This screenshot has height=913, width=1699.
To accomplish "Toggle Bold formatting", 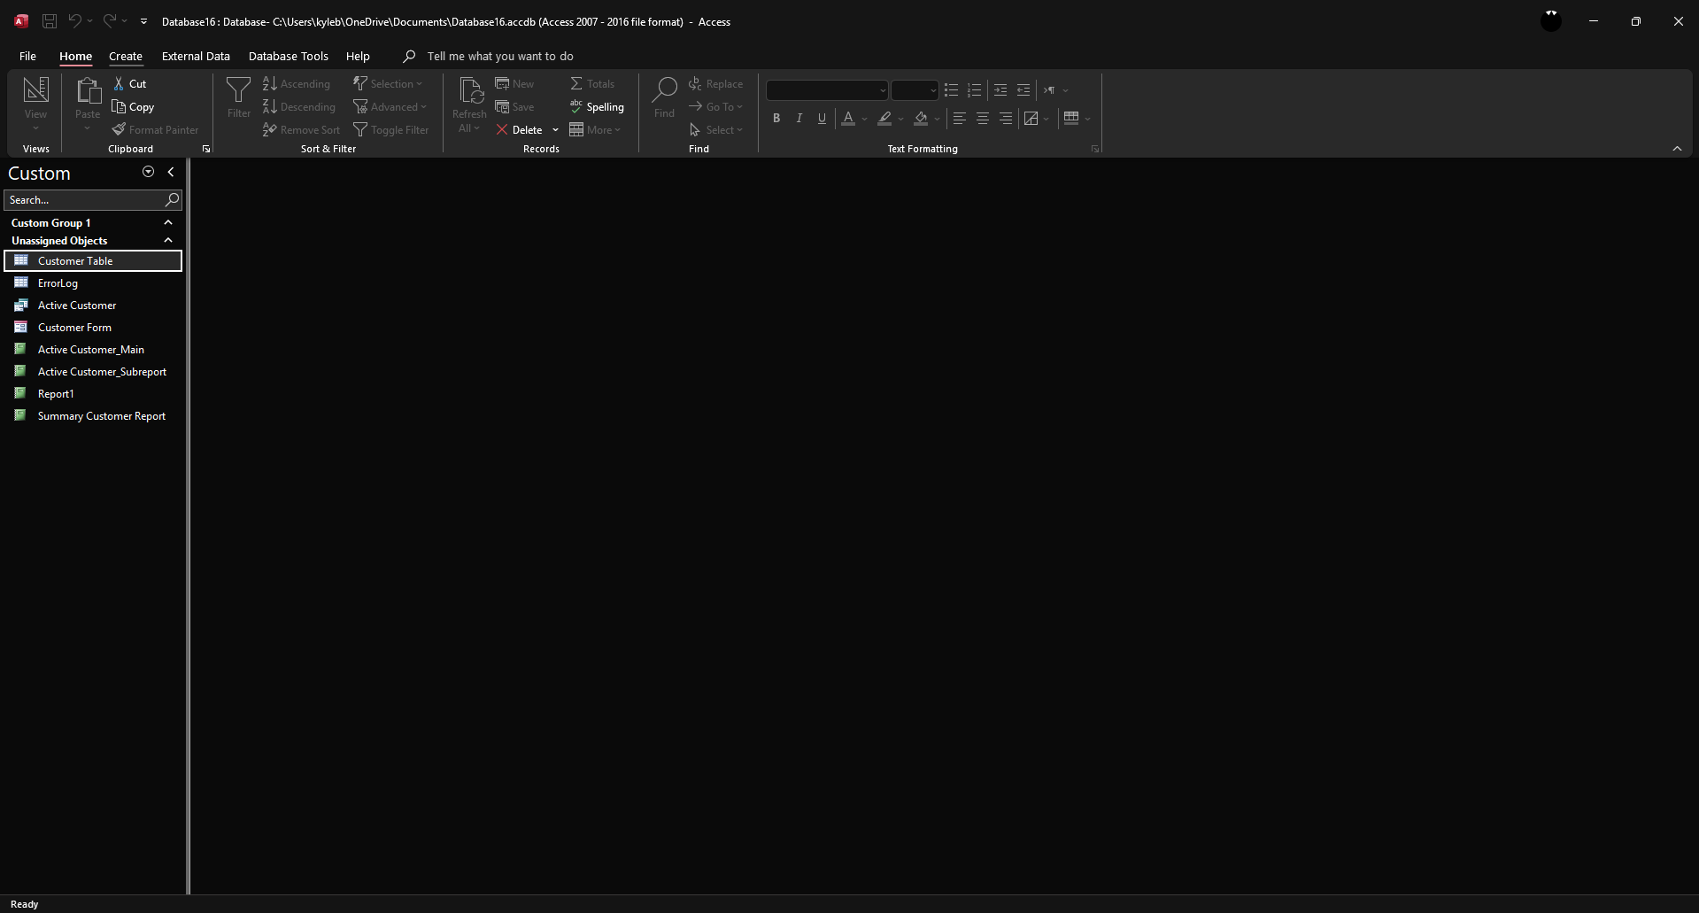I will 776,118.
